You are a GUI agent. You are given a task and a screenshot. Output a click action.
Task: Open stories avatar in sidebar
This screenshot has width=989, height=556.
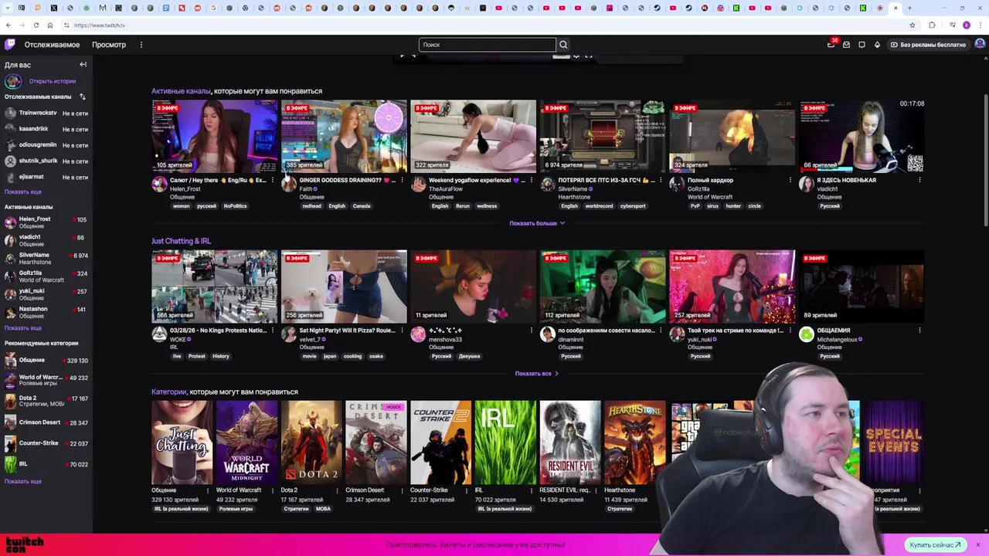click(x=12, y=81)
